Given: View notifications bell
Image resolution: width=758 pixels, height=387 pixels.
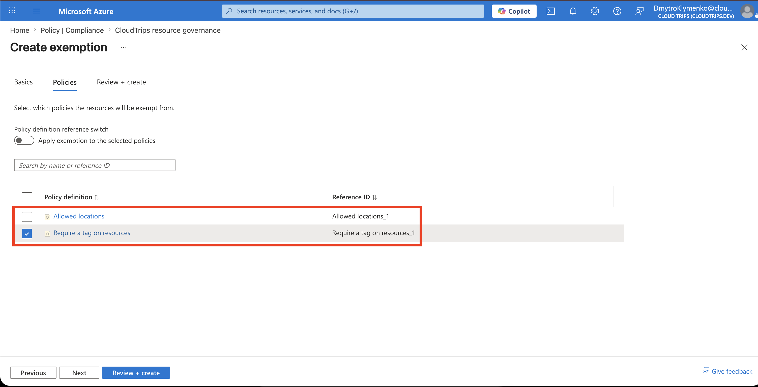Looking at the screenshot, I should click(x=573, y=11).
